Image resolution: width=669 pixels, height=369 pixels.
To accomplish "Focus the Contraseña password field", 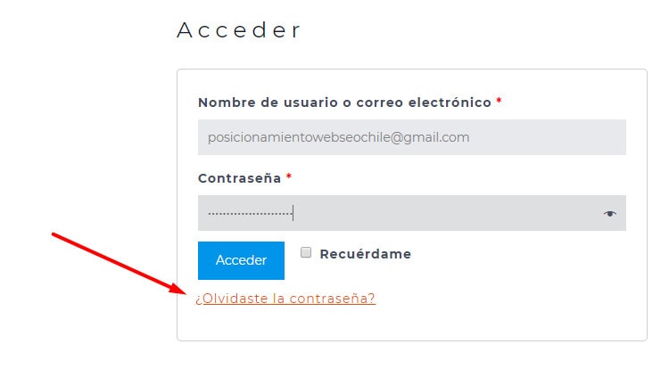I will [x=412, y=213].
